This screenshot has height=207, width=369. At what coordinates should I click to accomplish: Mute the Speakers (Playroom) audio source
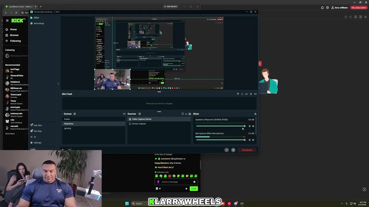pyautogui.click(x=250, y=126)
